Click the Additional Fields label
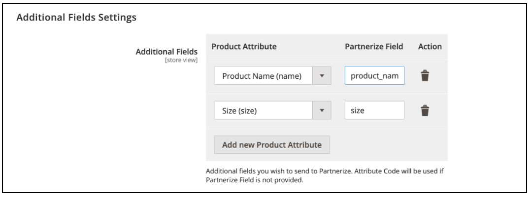 [x=166, y=52]
